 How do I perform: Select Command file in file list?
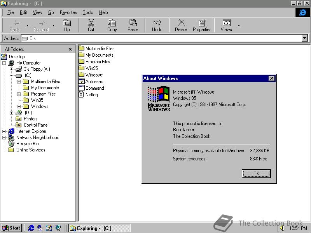(91, 88)
